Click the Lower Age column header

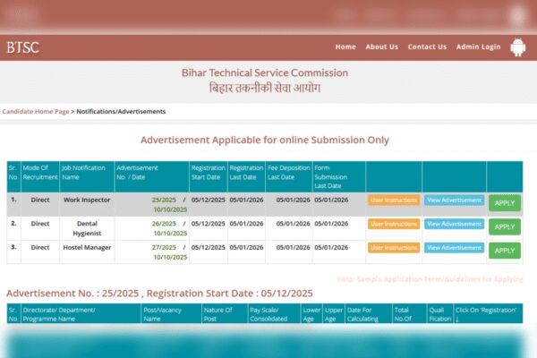(311, 314)
